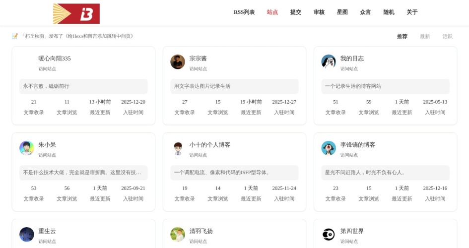The height and width of the screenshot is (248, 469).
Task: Select 关于 in the navigation bar
Action: tap(412, 12)
